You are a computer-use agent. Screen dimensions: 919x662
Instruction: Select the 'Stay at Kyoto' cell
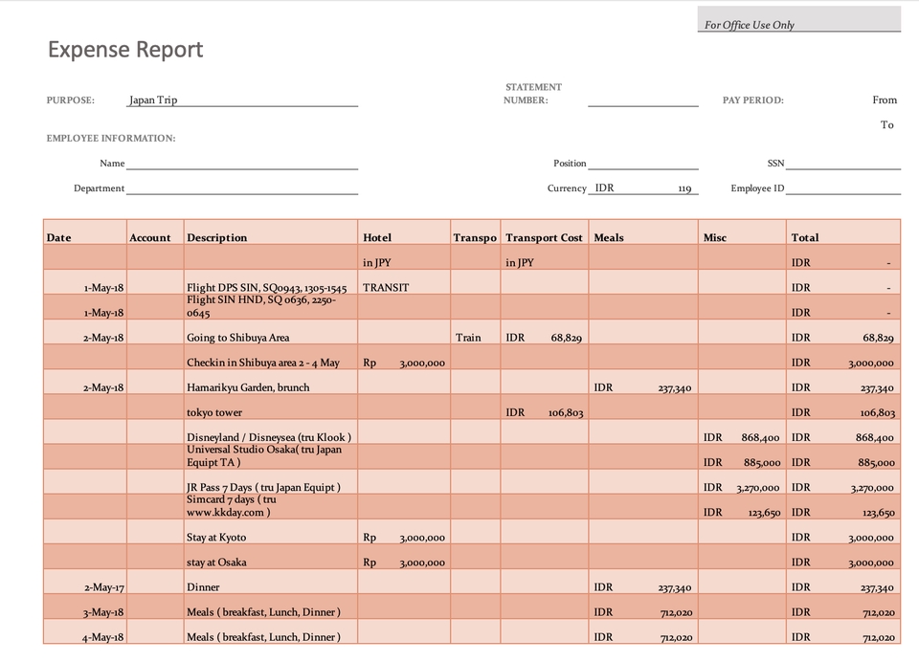click(x=271, y=531)
